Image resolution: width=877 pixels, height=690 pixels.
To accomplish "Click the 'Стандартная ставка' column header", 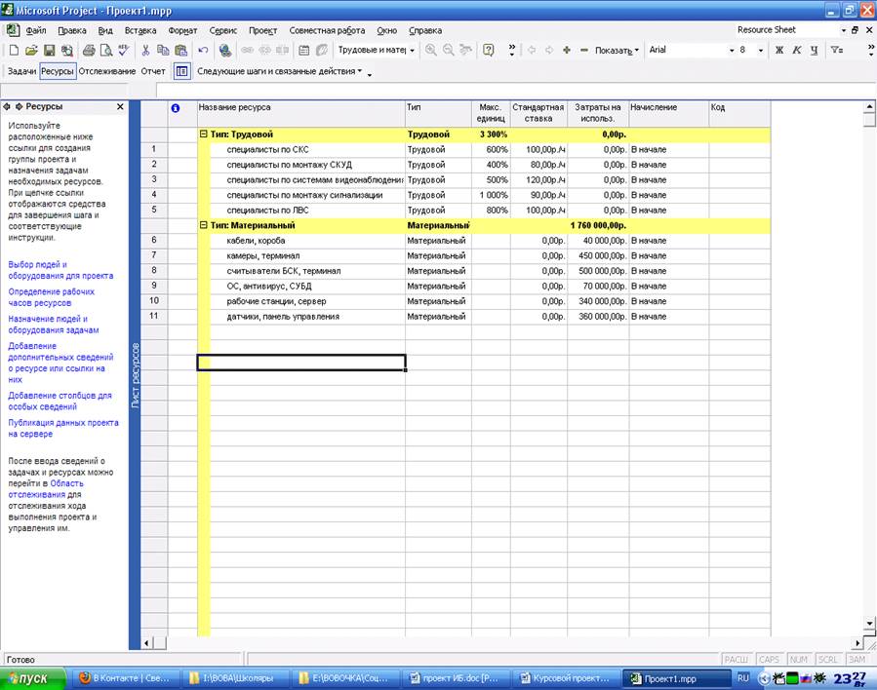I will point(538,112).
